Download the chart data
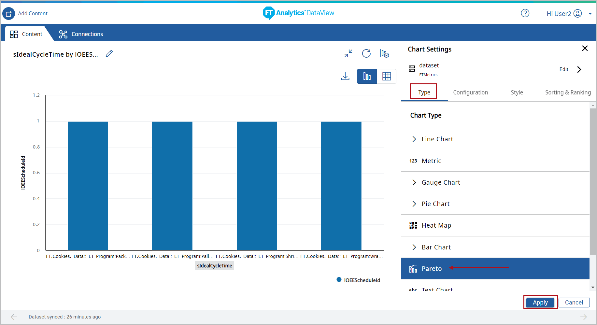The height and width of the screenshot is (325, 597). point(345,76)
